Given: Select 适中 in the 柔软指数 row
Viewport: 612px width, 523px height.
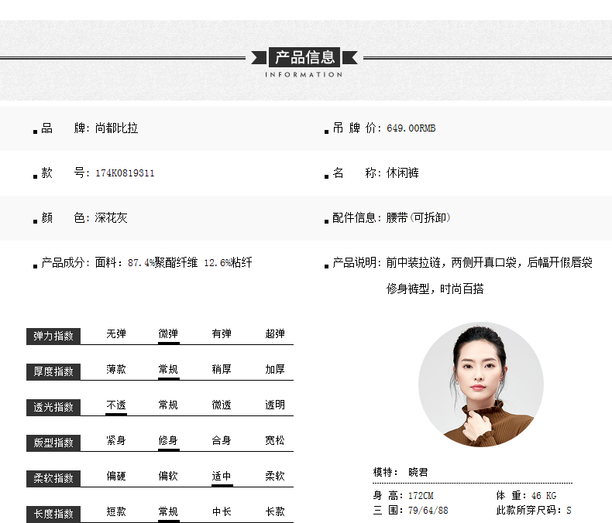Looking at the screenshot, I should 222,477.
